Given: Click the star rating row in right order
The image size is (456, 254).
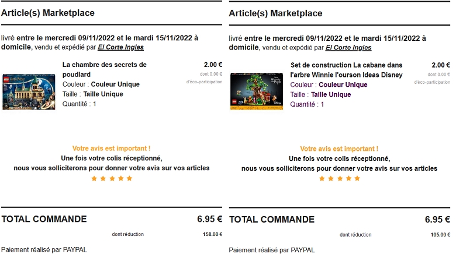Looking at the screenshot, I should tap(340, 178).
